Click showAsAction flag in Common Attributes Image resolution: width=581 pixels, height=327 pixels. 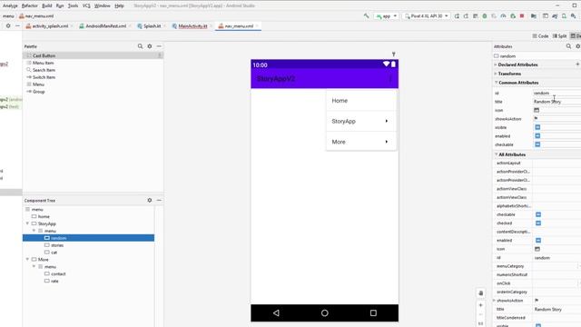536,119
